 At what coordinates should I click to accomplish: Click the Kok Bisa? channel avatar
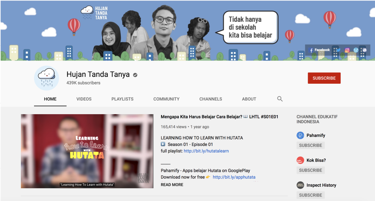[x=300, y=160]
